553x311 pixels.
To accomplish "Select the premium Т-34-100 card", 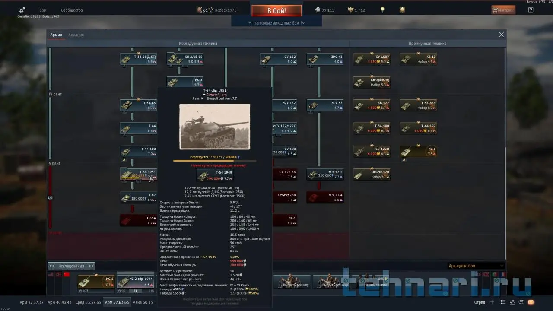I will [x=372, y=128].
